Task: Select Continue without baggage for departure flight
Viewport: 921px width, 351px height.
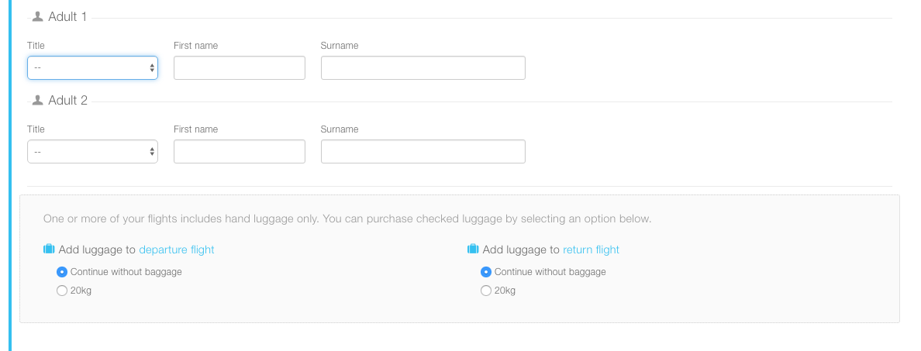Action: point(62,272)
